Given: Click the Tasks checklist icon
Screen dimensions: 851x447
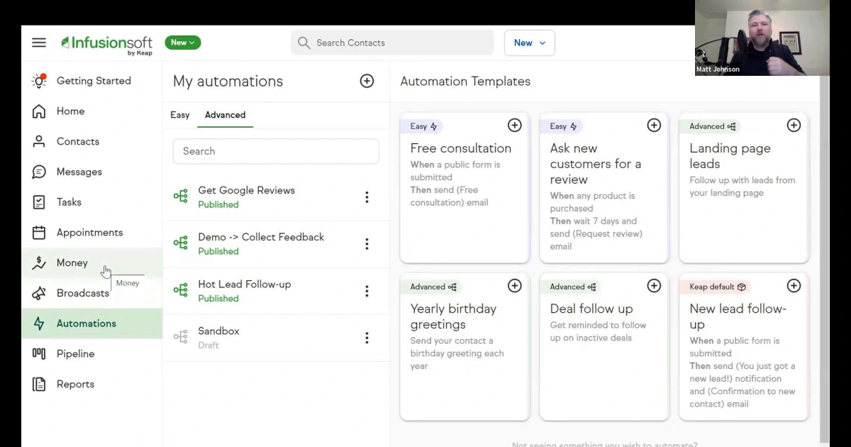Looking at the screenshot, I should (x=39, y=202).
